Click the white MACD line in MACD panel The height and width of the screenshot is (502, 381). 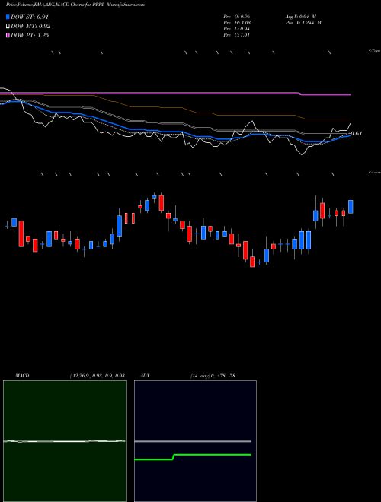[64, 441]
